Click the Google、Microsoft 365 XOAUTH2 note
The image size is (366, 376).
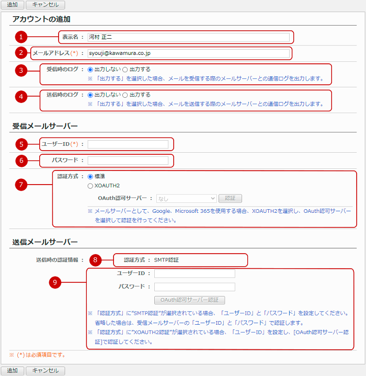tap(219, 215)
